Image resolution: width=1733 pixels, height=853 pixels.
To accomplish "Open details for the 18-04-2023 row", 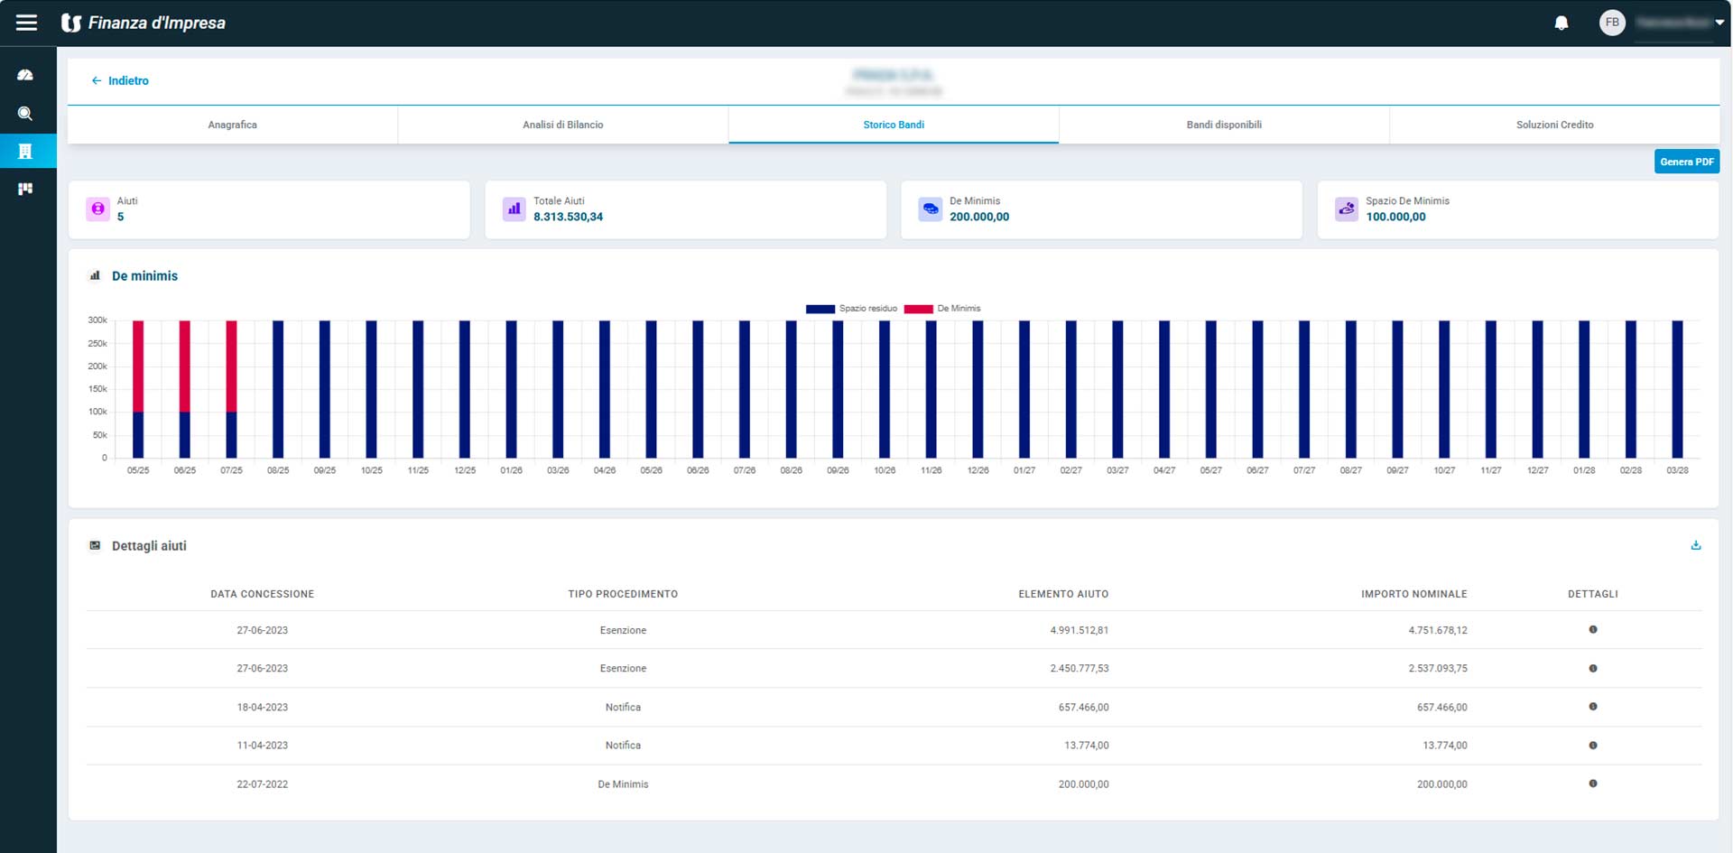I will click(x=1593, y=707).
